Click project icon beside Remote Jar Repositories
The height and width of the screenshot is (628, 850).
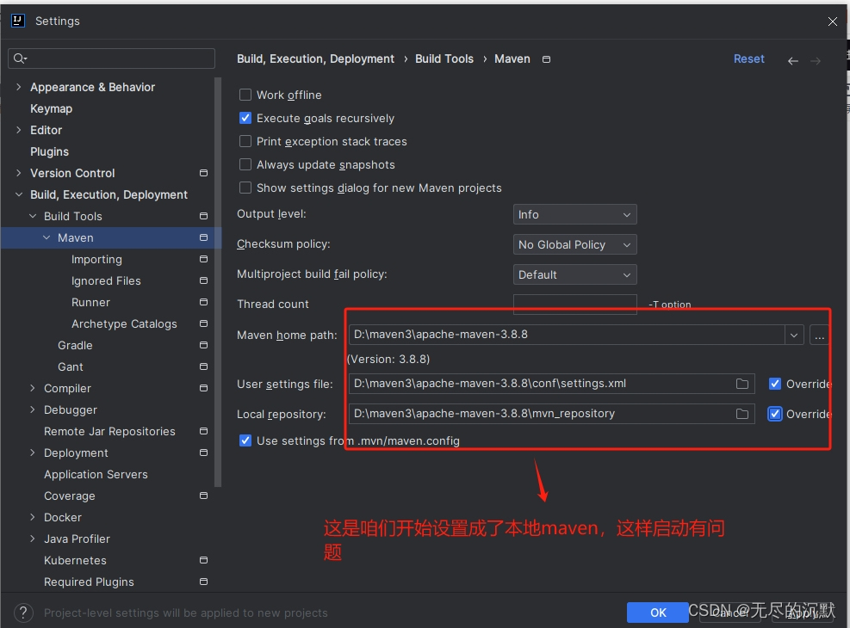204,431
